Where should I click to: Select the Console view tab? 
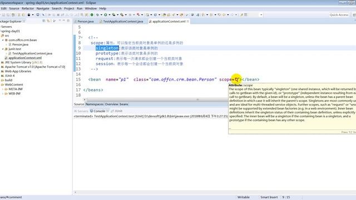(x=99, y=111)
